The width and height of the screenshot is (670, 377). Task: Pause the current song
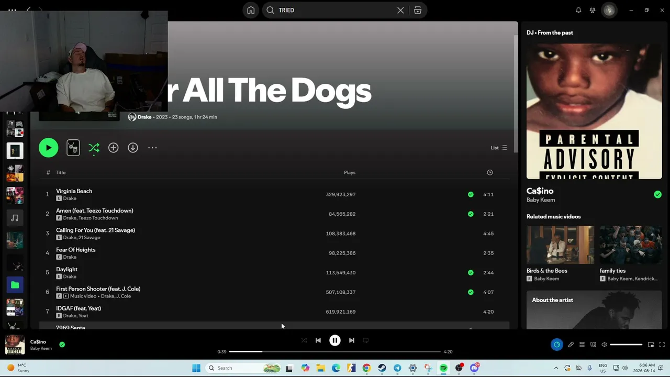click(335, 340)
